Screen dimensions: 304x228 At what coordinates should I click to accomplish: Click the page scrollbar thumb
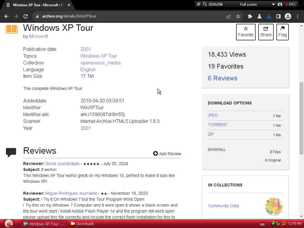pyautogui.click(x=301, y=118)
